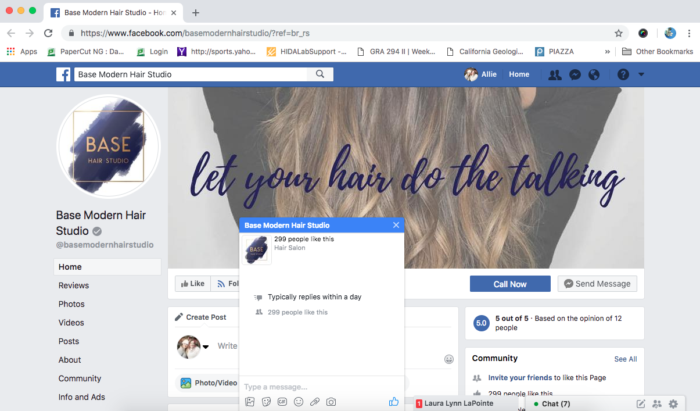The image size is (700, 411).
Task: Open the Other Bookmarks folder
Action: 658,51
